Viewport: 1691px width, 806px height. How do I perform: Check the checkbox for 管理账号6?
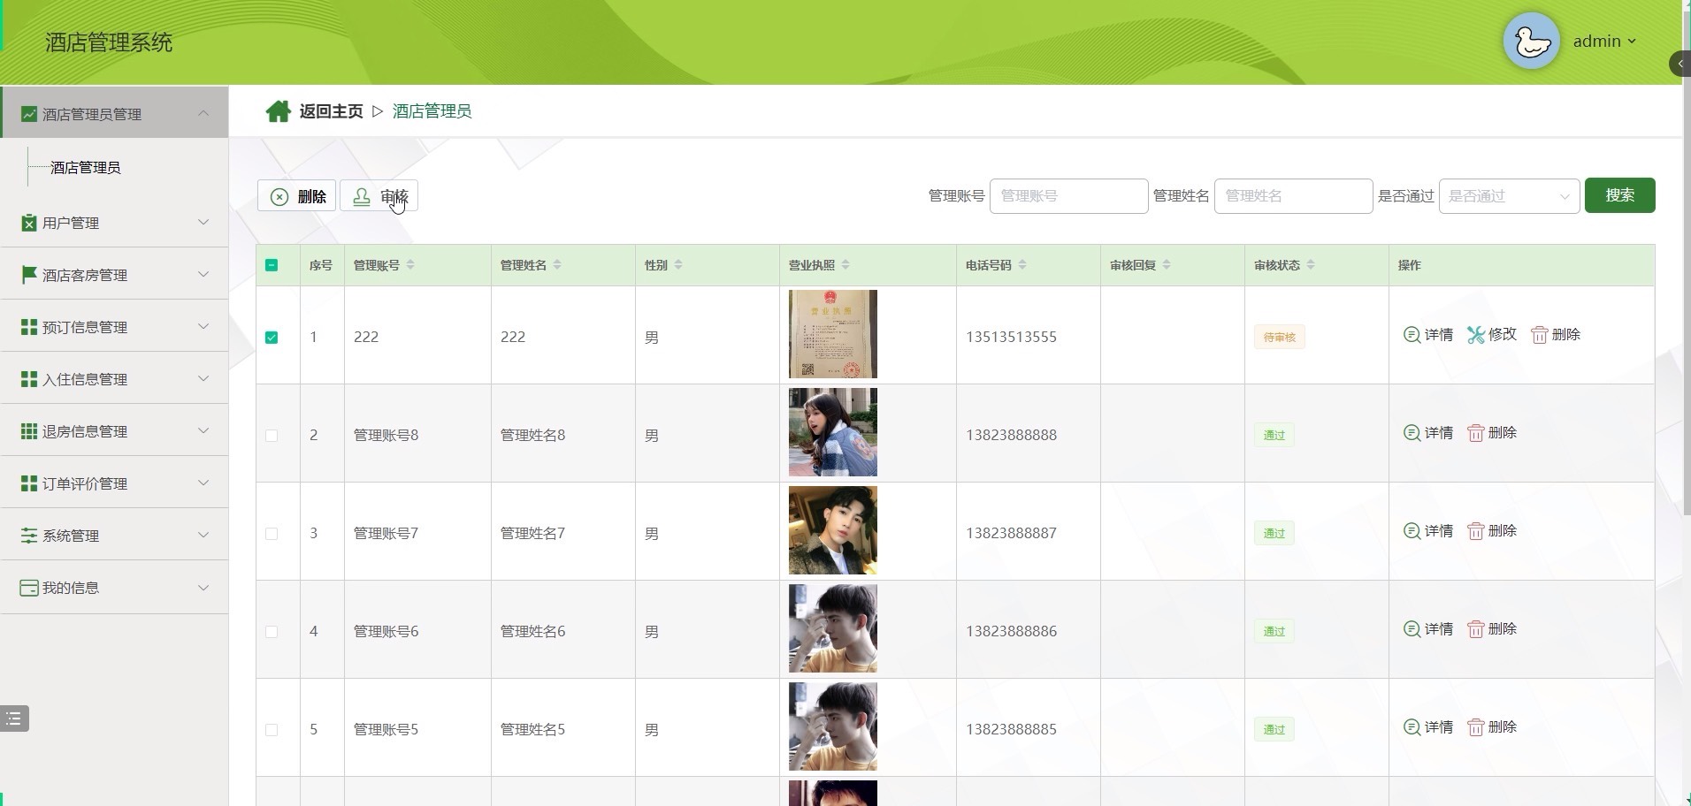(x=272, y=632)
